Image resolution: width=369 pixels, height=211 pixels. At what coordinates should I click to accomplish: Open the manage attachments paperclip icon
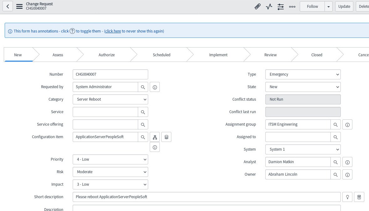(257, 6)
